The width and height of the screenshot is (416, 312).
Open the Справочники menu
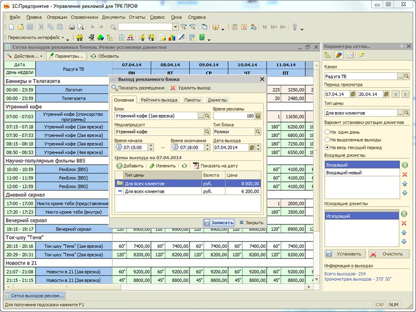coord(84,18)
